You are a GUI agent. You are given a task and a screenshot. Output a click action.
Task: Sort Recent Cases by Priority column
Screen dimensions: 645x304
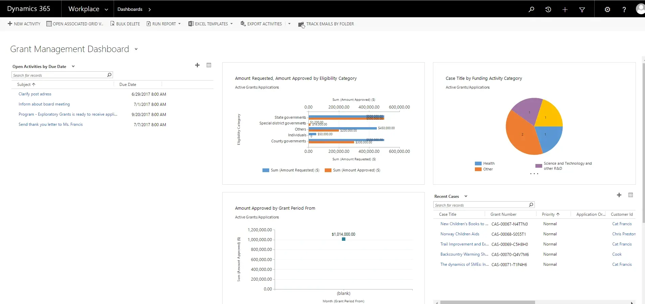[x=551, y=214]
